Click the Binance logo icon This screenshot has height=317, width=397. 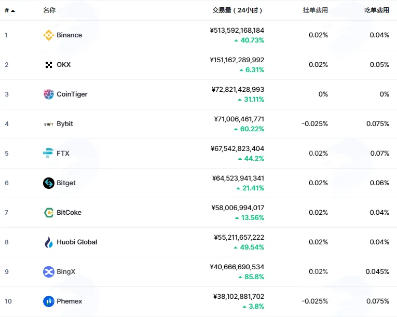[x=49, y=35]
